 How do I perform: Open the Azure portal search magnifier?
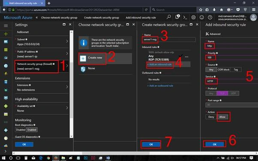[169, 17]
